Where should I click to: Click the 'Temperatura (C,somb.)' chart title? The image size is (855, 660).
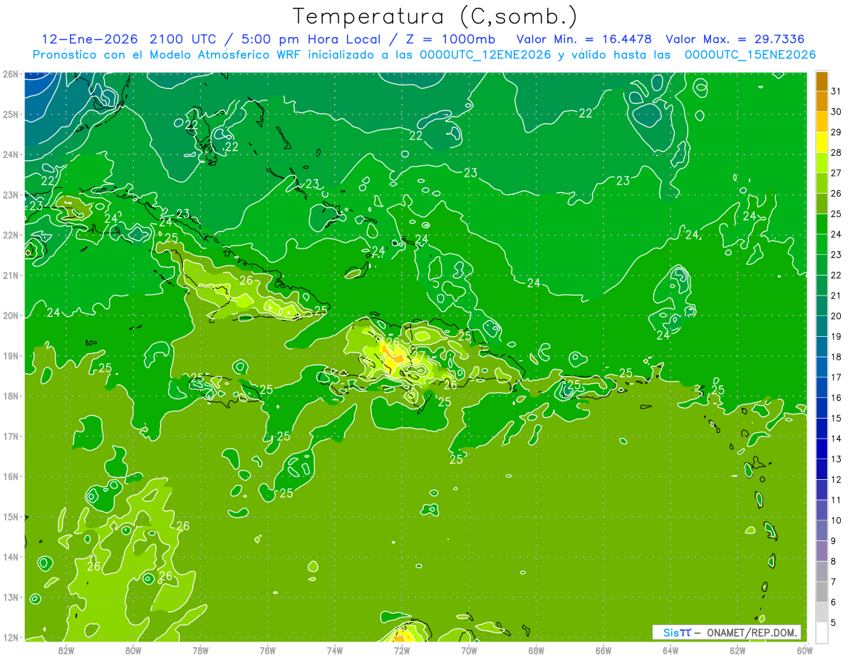(435, 16)
